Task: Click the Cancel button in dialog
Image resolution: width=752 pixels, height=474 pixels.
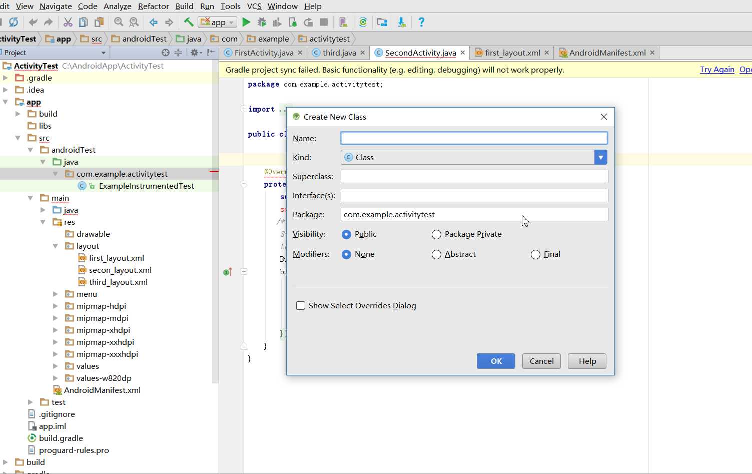Action: click(x=541, y=361)
